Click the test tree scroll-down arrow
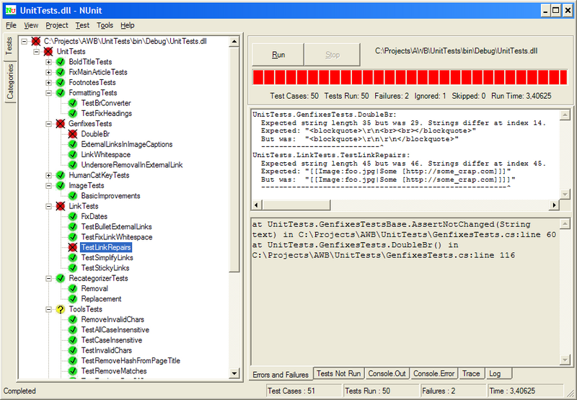This screenshot has width=577, height=400. coord(234,373)
